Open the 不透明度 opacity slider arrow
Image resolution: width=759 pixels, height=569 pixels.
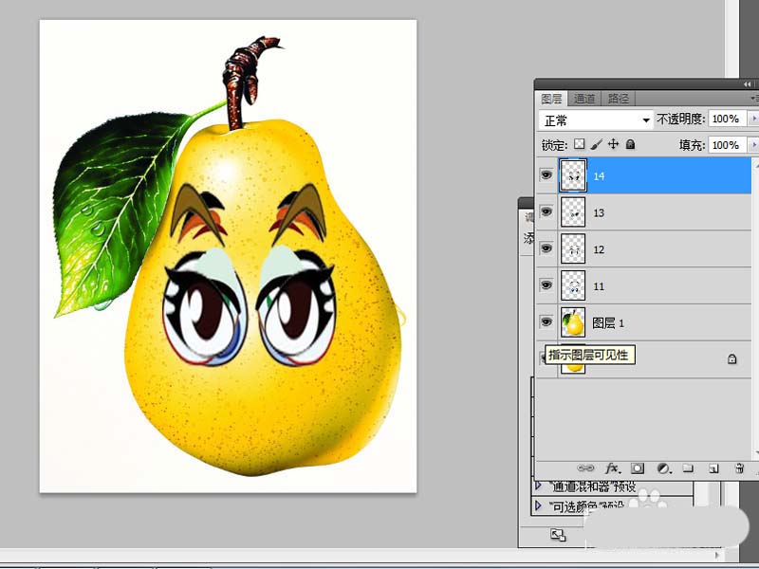[x=752, y=119]
